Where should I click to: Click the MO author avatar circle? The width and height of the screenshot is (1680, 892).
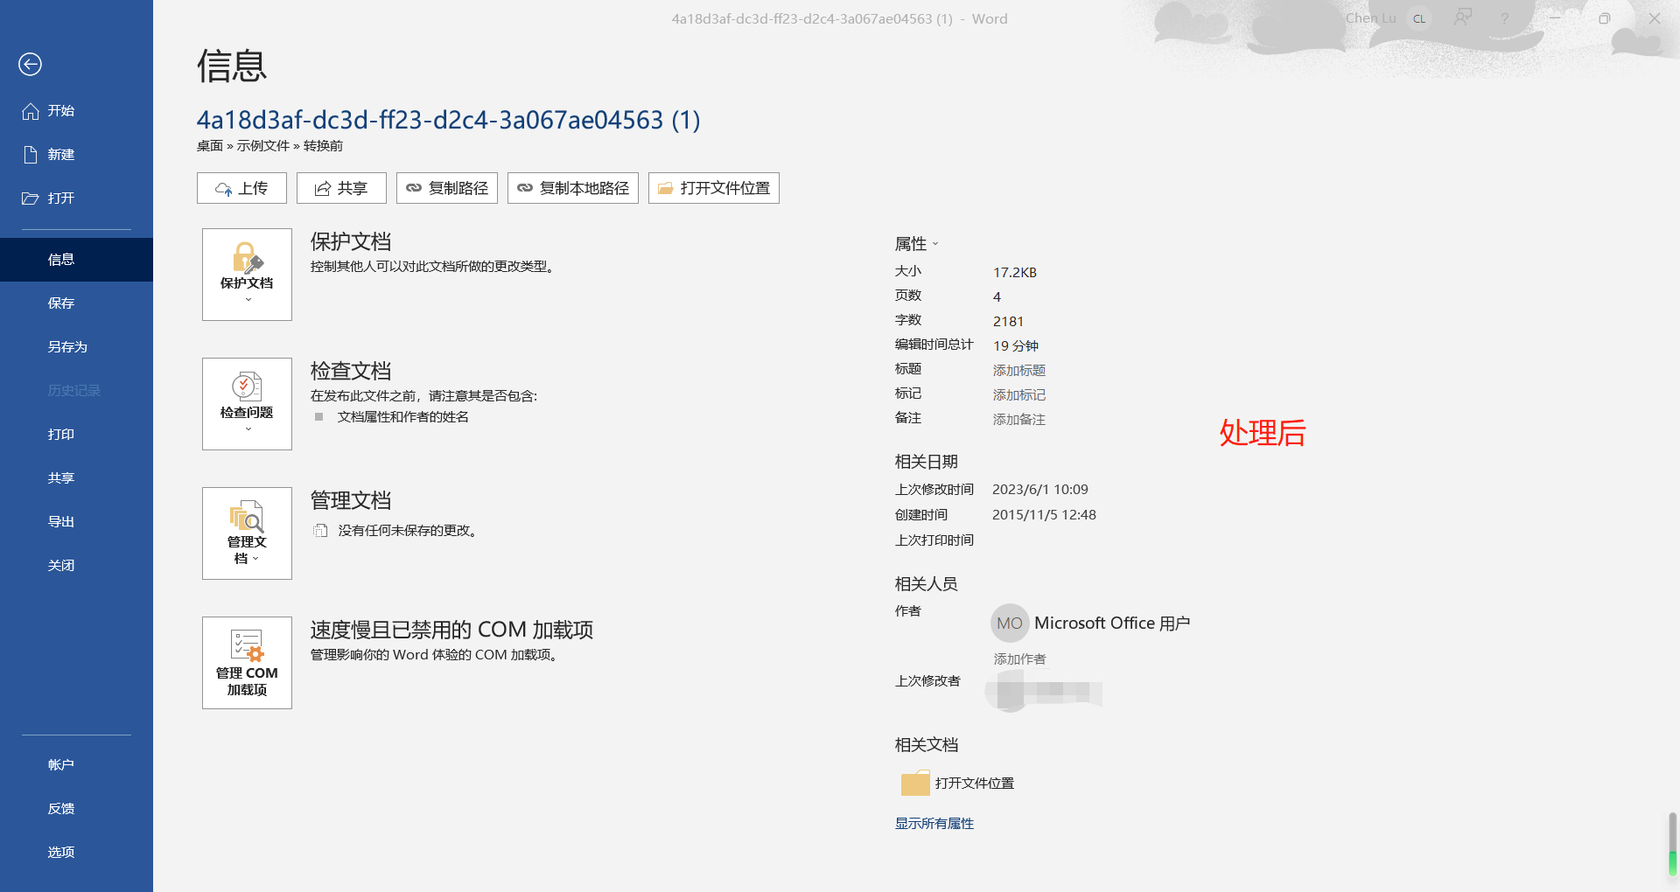1009,623
